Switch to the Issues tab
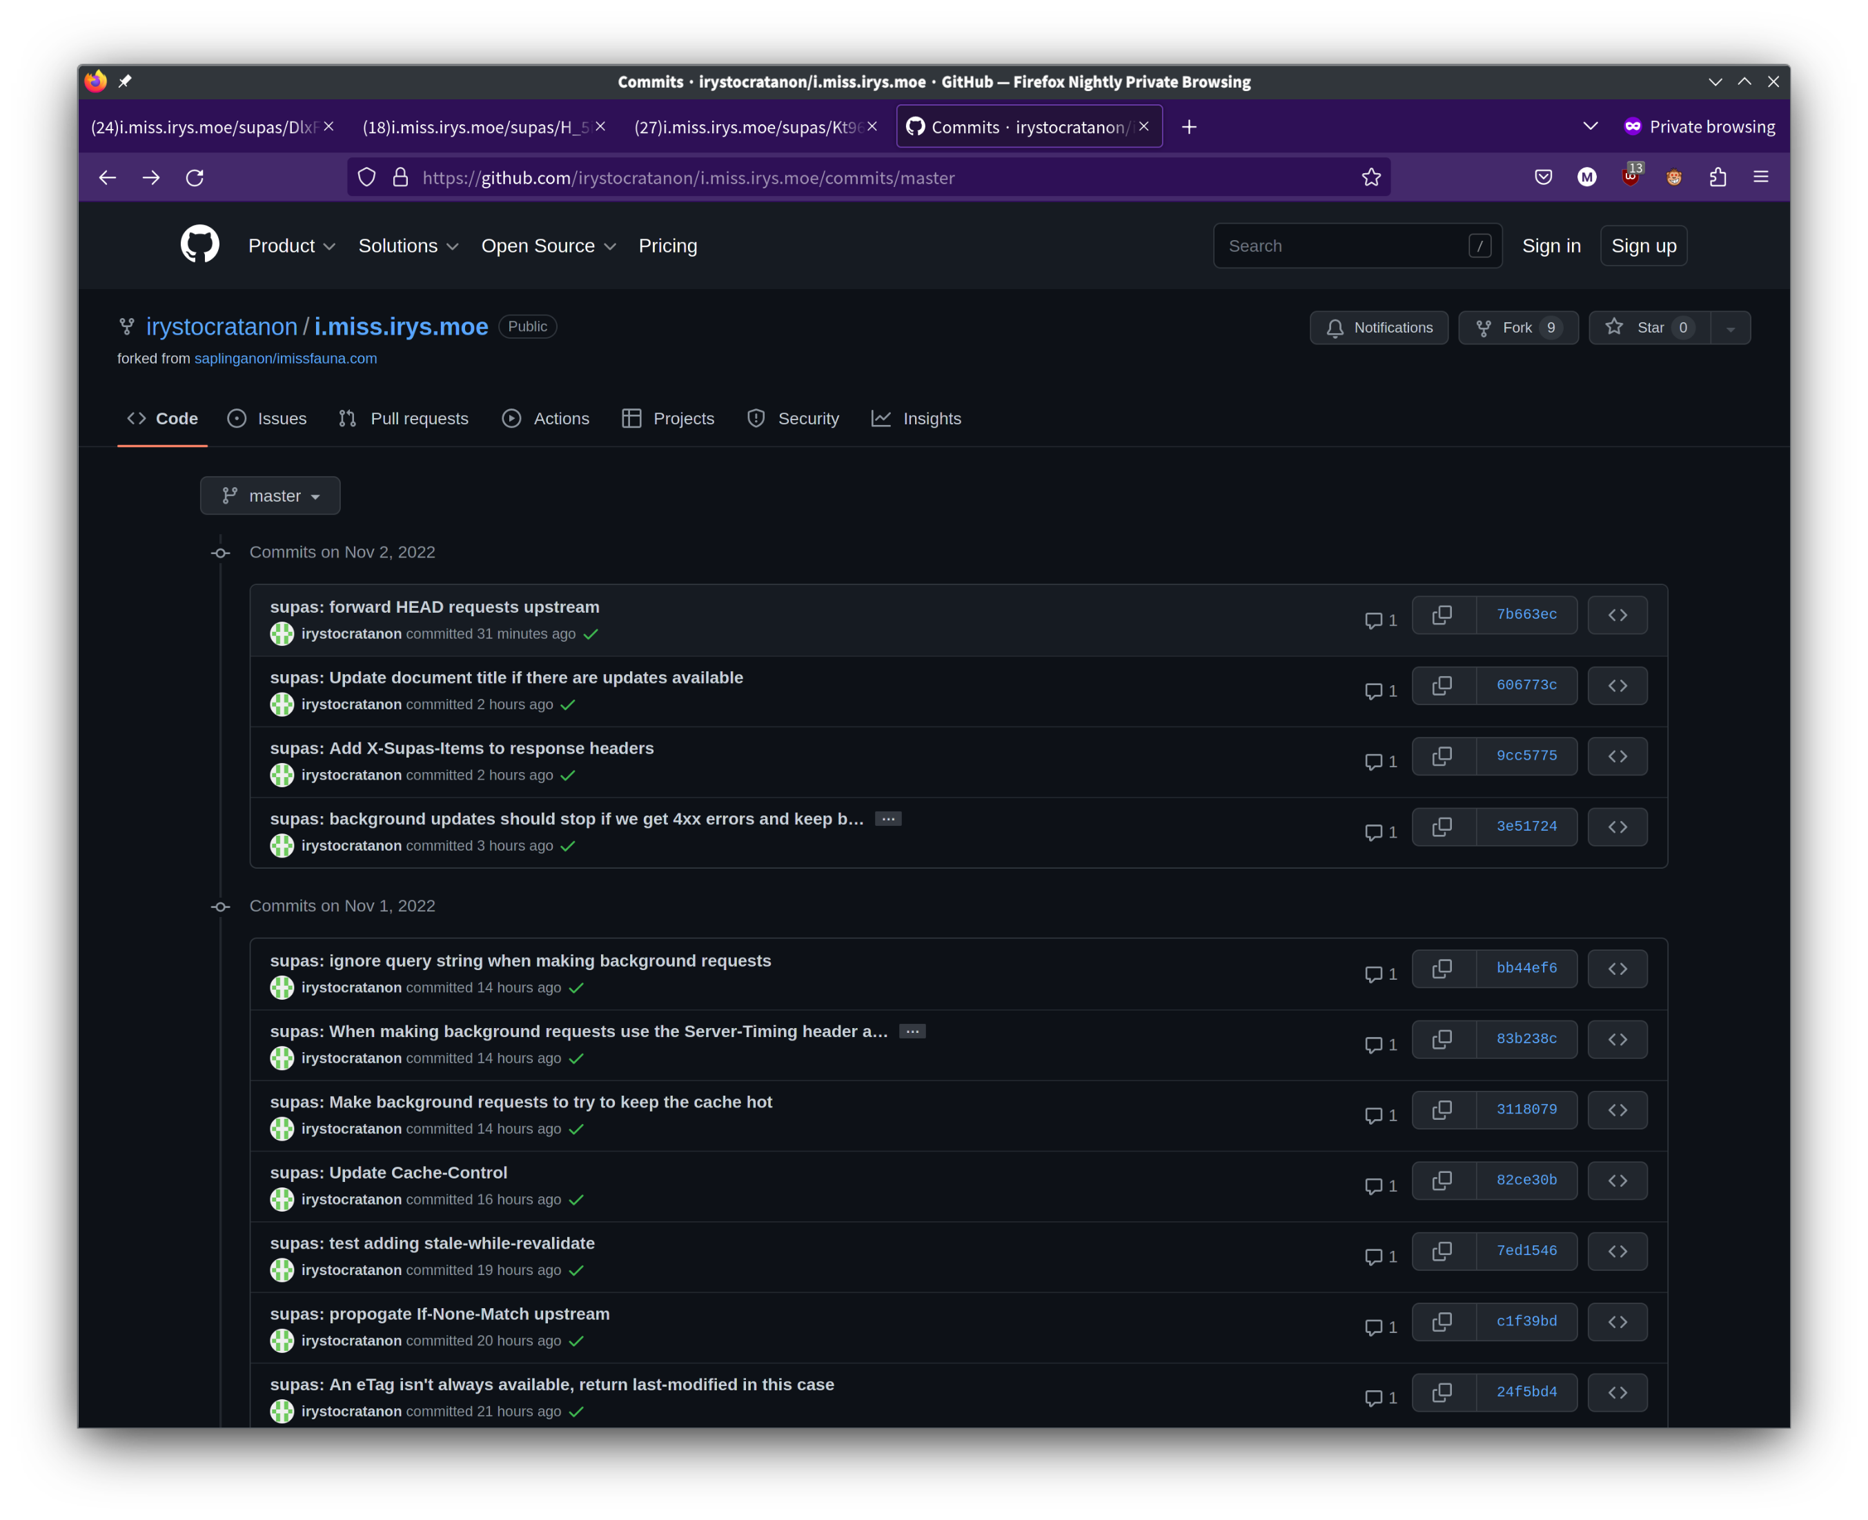The height and width of the screenshot is (1520, 1868). pyautogui.click(x=267, y=419)
